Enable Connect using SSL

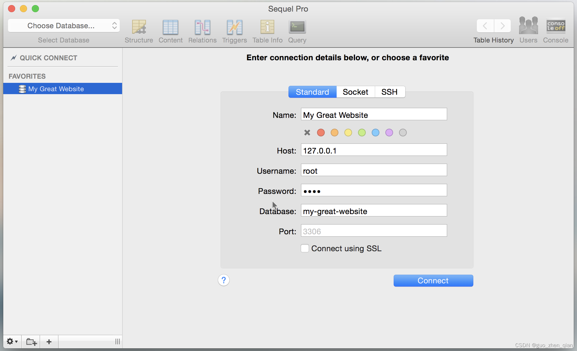point(305,248)
